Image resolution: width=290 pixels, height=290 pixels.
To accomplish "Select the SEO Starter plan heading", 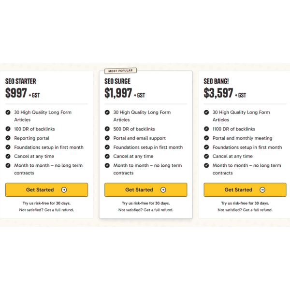I will (x=21, y=81).
